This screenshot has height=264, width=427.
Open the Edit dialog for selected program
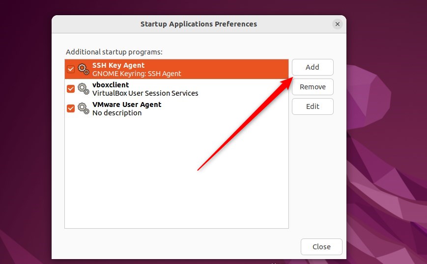(313, 106)
